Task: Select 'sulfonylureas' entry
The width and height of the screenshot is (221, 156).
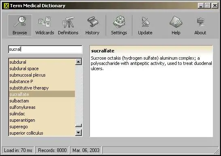Action: (42, 107)
